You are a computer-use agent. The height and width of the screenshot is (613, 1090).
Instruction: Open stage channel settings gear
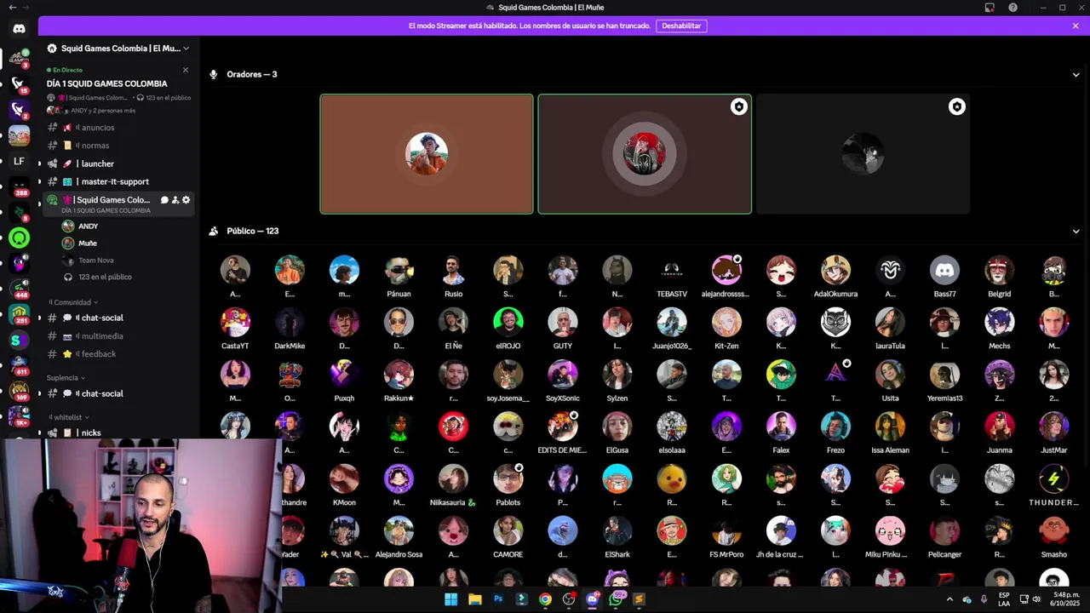point(186,200)
